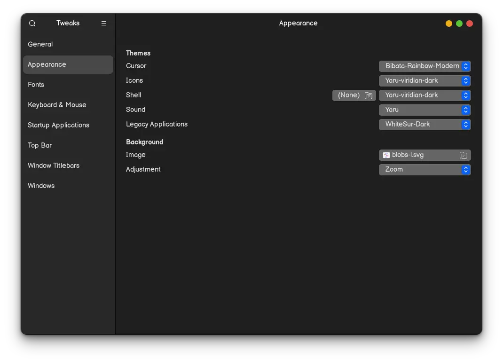Click the Tweaks title in sidebar header
Viewport: 503px width, 363px height.
[x=68, y=23]
